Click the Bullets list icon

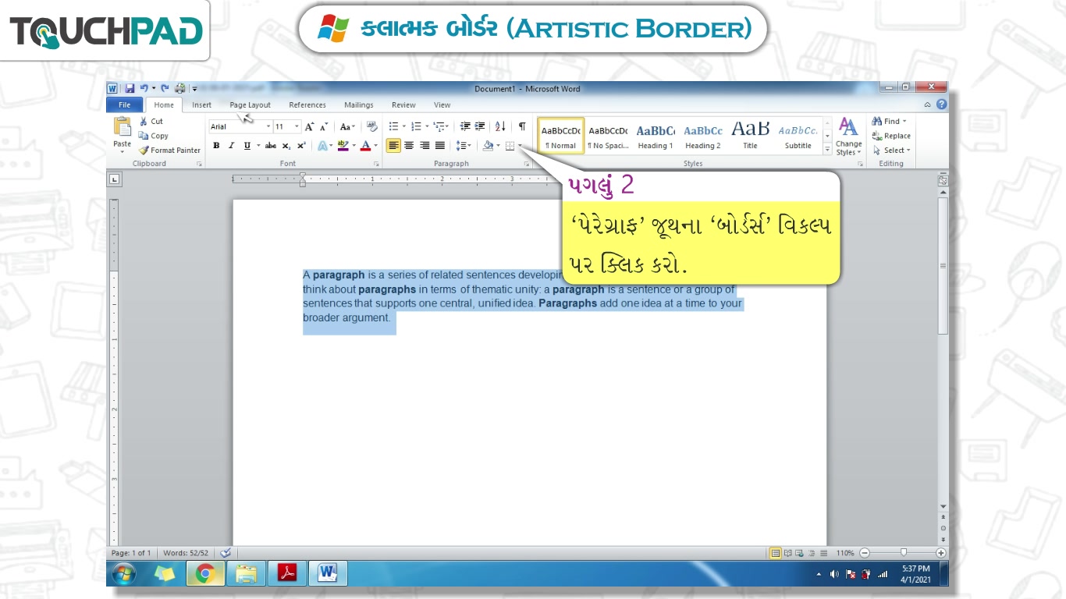pos(394,126)
